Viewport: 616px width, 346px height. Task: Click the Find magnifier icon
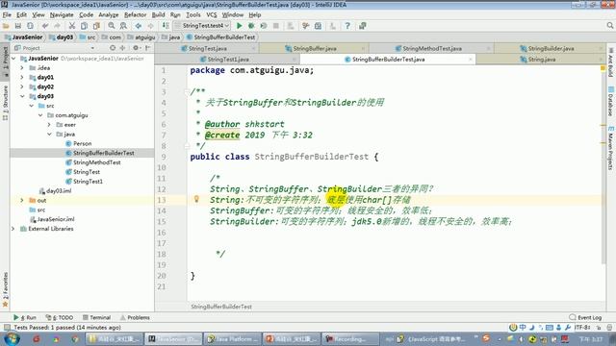tap(112, 26)
